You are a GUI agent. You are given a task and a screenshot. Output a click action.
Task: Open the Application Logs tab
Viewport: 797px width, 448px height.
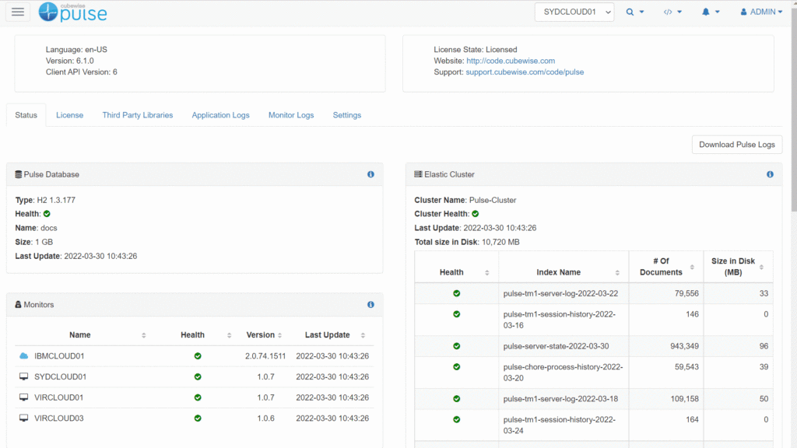pos(220,115)
